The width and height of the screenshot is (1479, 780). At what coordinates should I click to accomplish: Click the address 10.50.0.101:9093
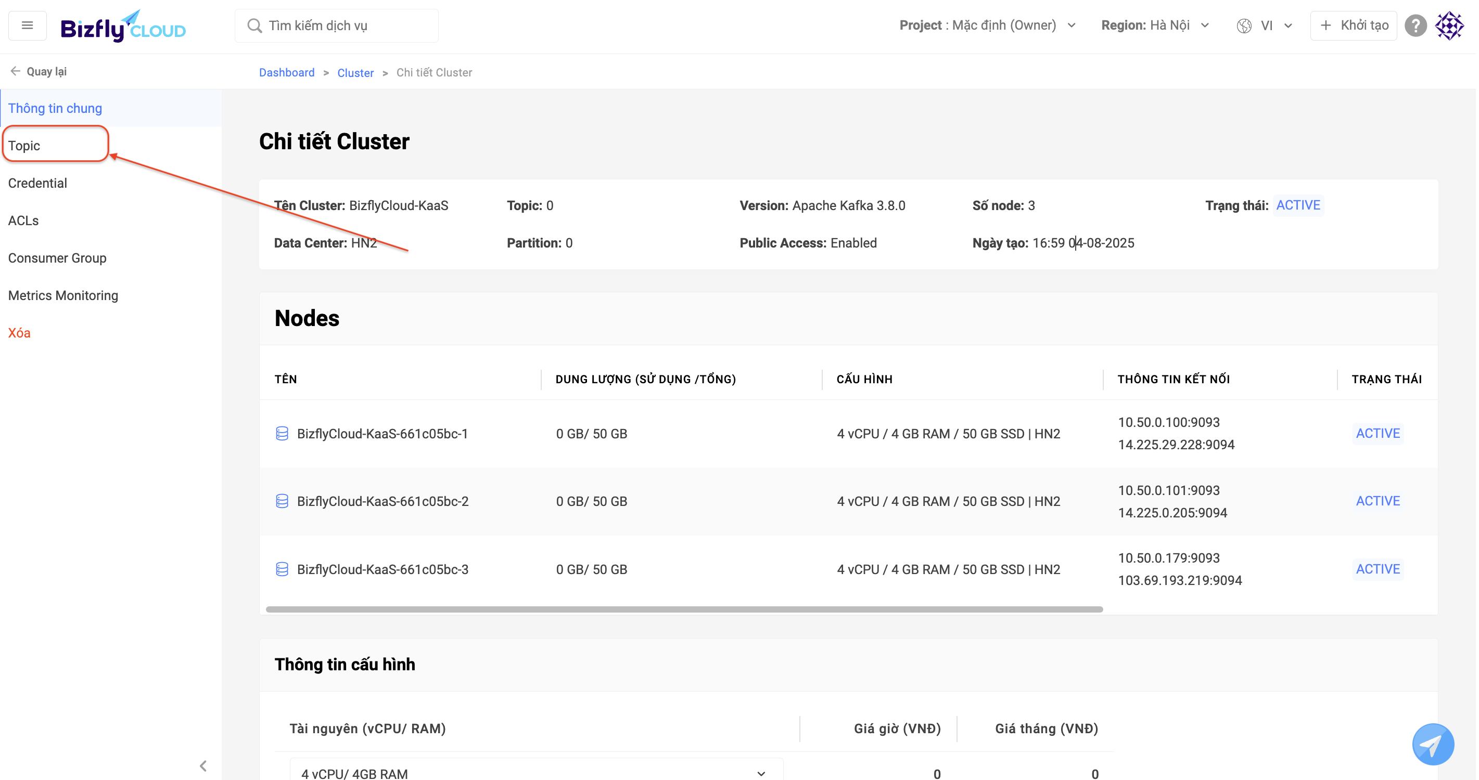tap(1168, 490)
